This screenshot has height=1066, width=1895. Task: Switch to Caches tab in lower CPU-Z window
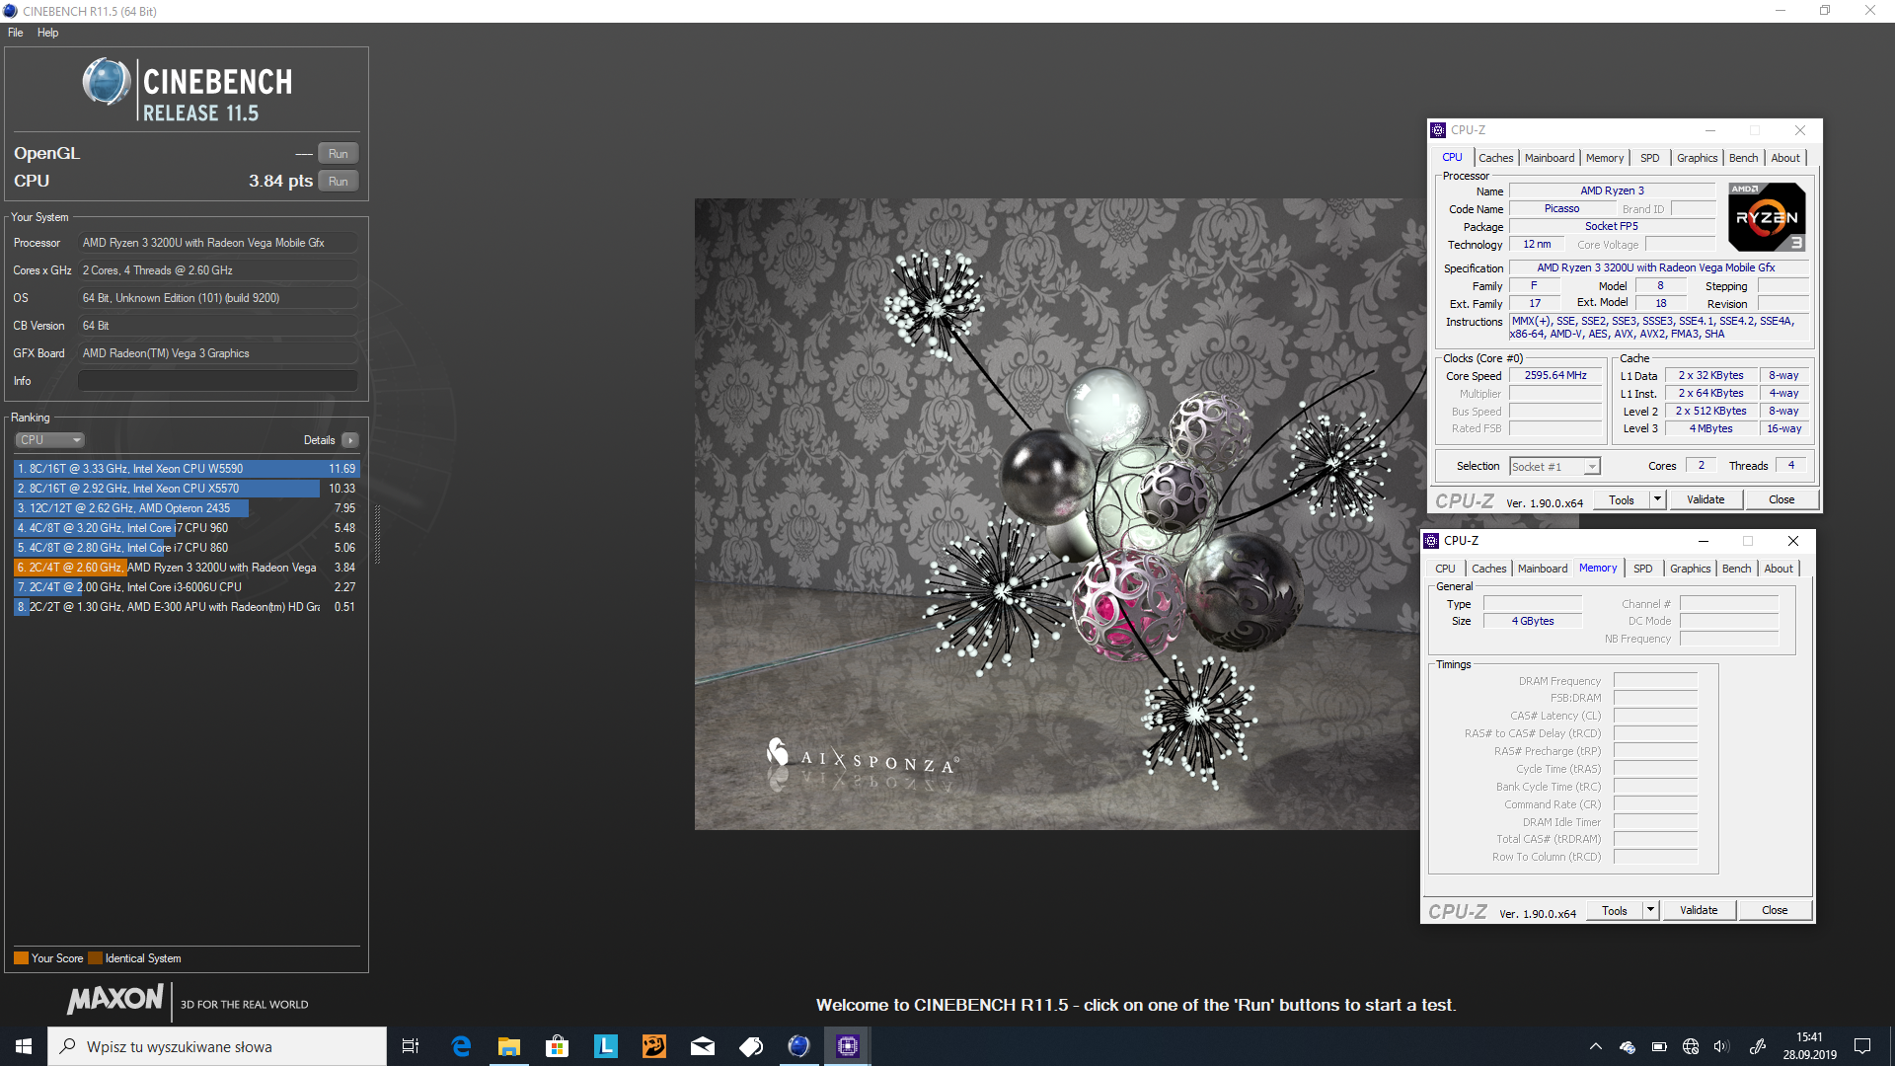1488,569
